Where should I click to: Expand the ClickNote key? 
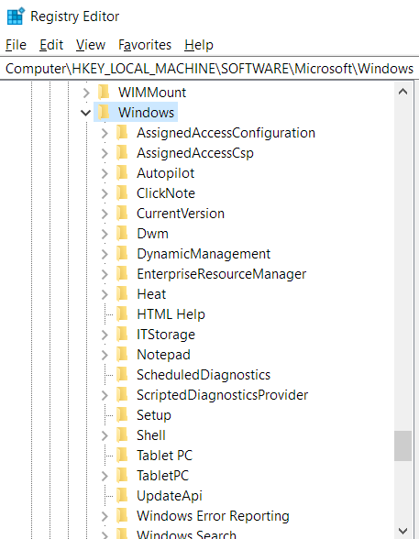[105, 193]
